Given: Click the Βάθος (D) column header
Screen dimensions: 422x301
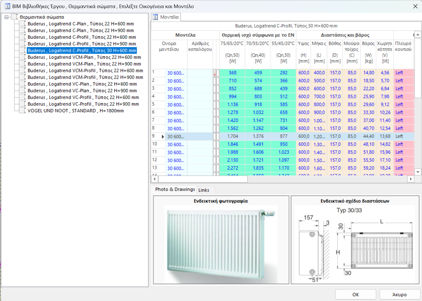Looking at the screenshot, I should tap(335, 54).
